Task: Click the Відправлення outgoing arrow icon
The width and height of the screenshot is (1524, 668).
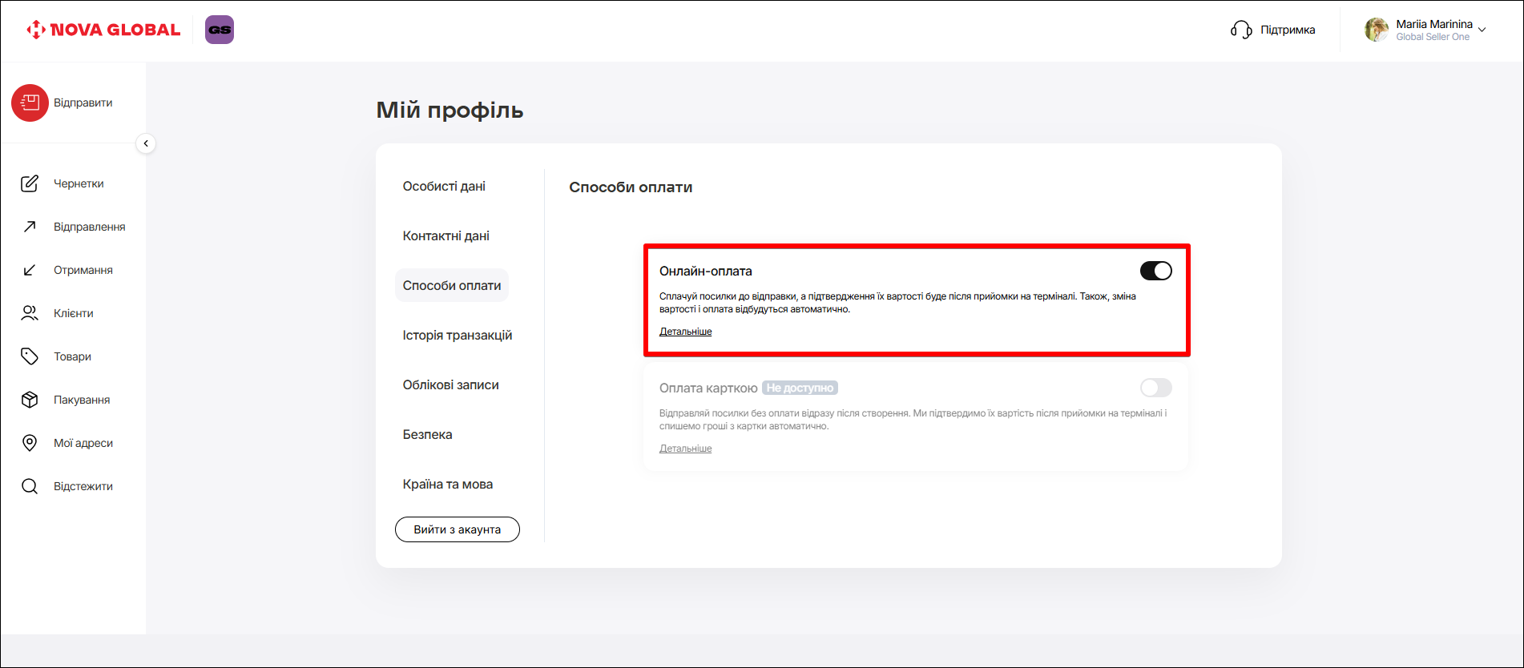Action: point(30,227)
